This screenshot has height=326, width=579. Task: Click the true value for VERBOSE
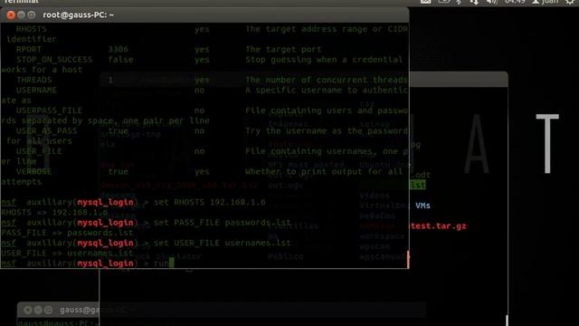pyautogui.click(x=119, y=171)
